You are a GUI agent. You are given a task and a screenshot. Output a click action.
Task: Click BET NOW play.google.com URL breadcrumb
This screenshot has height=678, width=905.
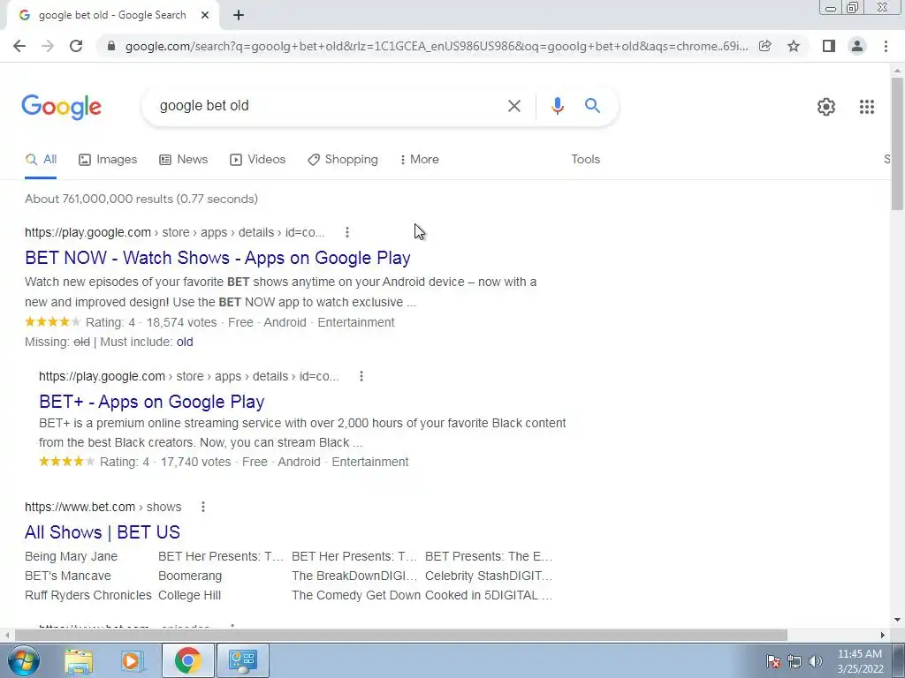click(x=175, y=232)
